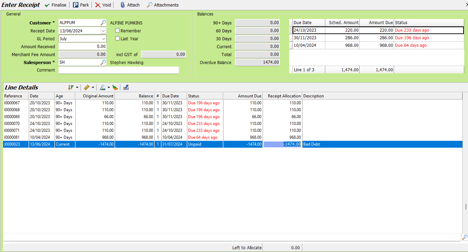The image size is (468, 252).
Task: Open the Receipt Date dropdown
Action: (103, 31)
